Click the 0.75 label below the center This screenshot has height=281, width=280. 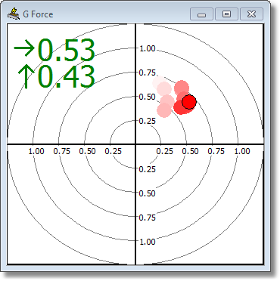148,218
